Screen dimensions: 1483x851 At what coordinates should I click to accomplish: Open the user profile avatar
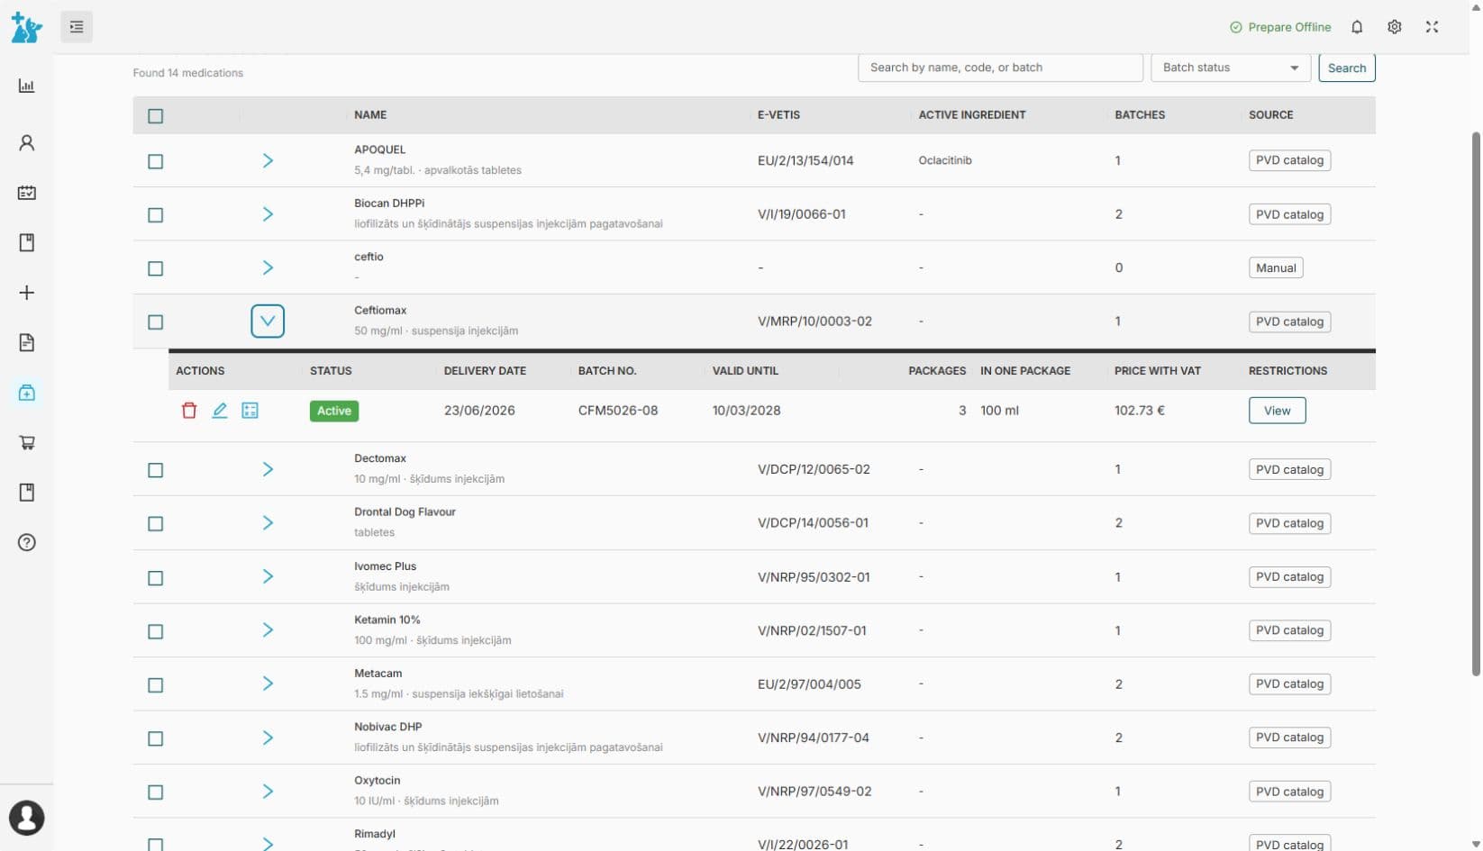(x=27, y=818)
